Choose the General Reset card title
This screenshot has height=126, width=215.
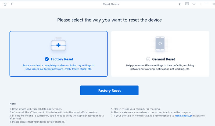click(x=164, y=59)
